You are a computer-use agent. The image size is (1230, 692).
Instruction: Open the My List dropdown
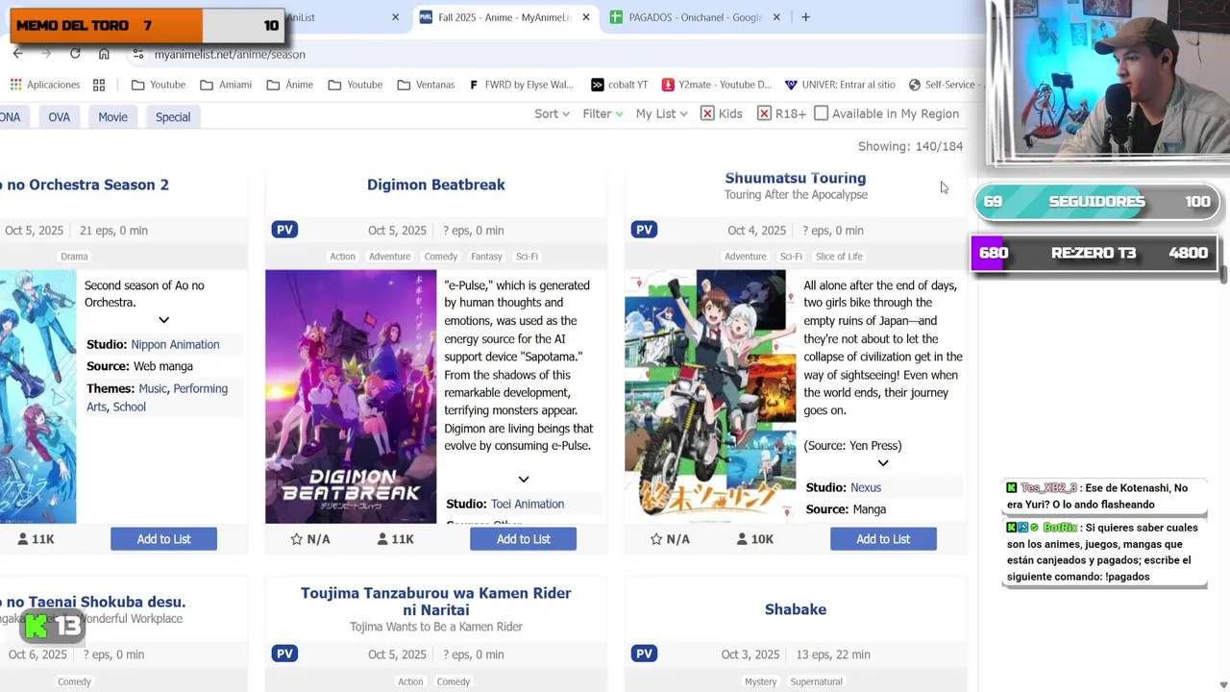pos(662,113)
